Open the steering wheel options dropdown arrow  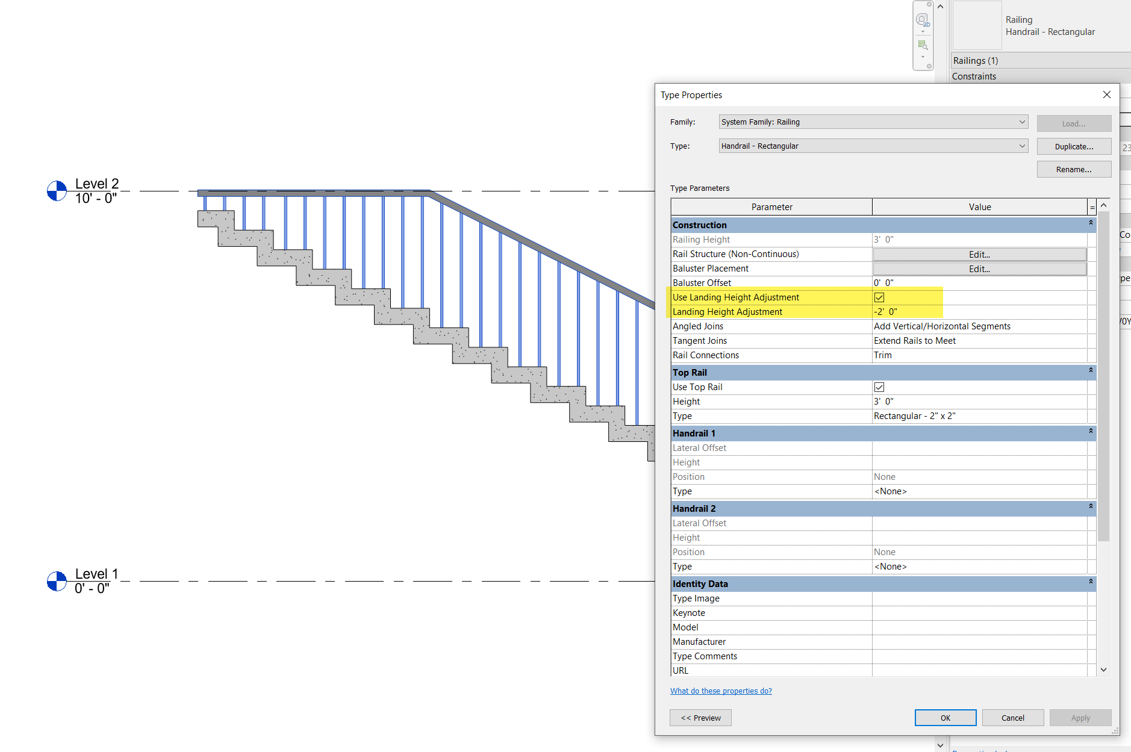pyautogui.click(x=923, y=31)
